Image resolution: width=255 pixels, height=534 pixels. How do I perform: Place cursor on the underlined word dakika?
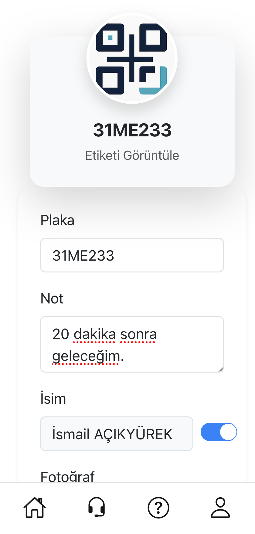point(94,334)
